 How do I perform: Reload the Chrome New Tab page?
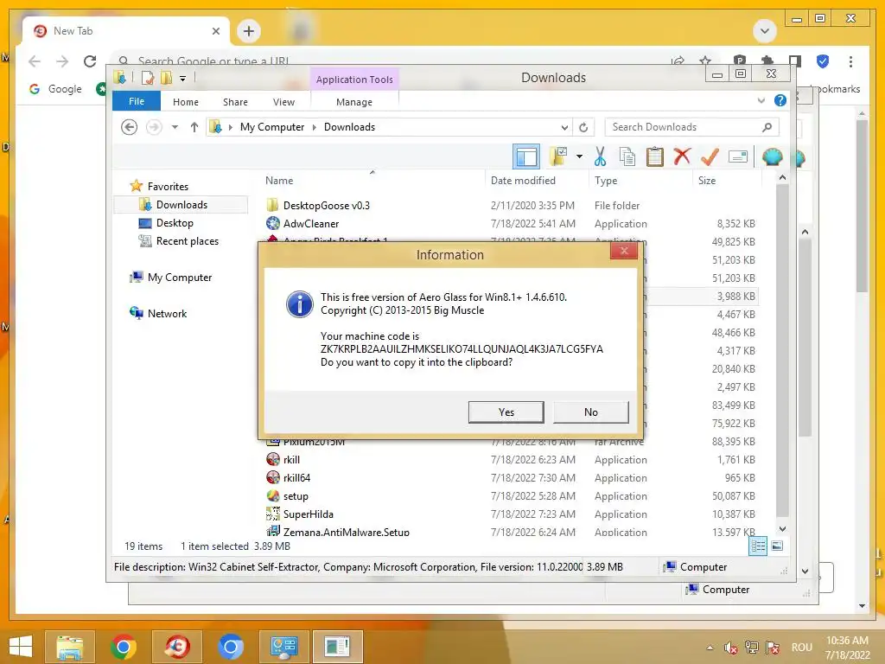(x=90, y=61)
